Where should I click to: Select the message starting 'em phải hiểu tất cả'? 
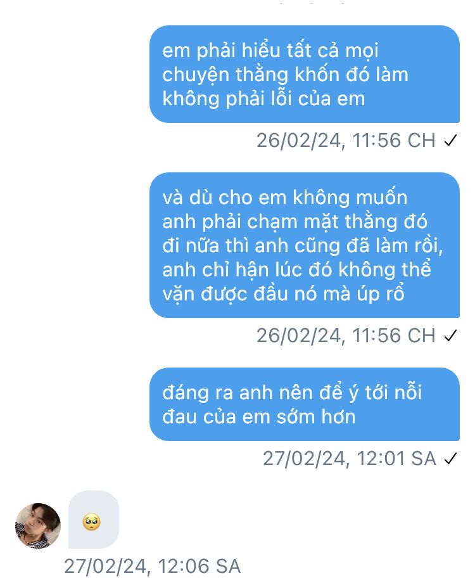click(305, 74)
